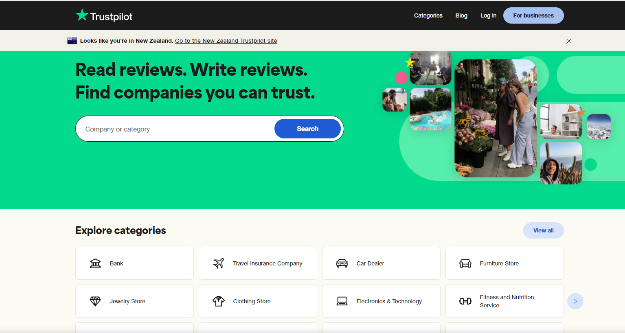View all categories

[544, 230]
